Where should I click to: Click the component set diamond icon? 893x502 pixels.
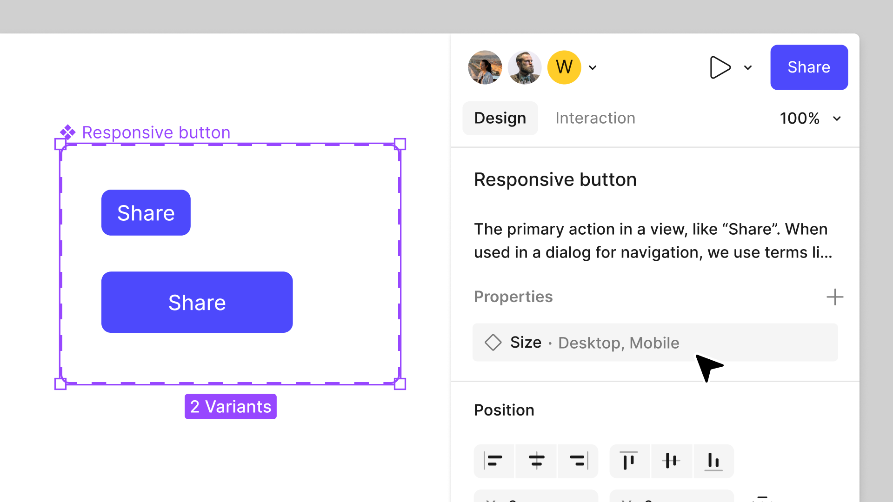pyautogui.click(x=68, y=132)
